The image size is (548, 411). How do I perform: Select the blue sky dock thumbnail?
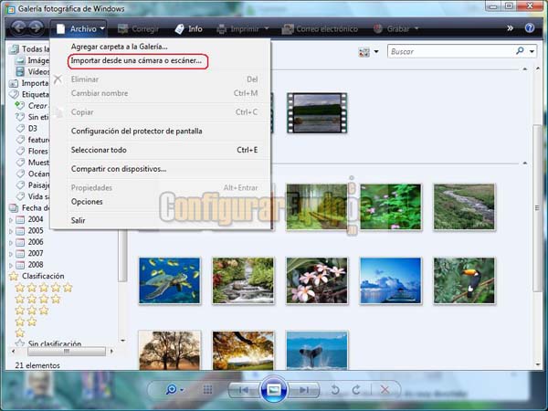(x=390, y=280)
